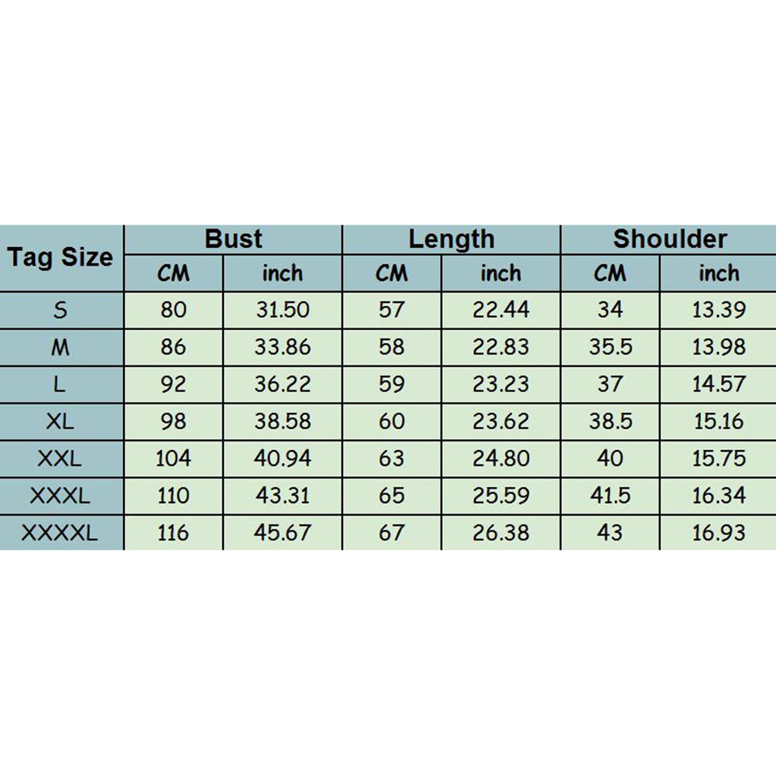
Task: Click the Tag Size header cell
Action: coord(60,258)
